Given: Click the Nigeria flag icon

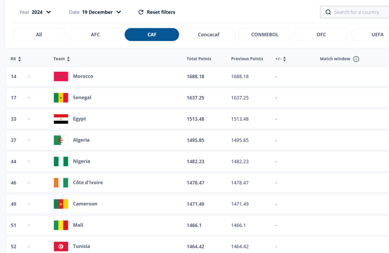Looking at the screenshot, I should click(61, 161).
